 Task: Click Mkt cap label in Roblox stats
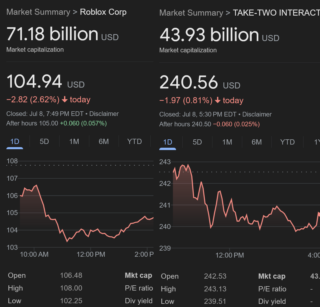click(x=138, y=275)
